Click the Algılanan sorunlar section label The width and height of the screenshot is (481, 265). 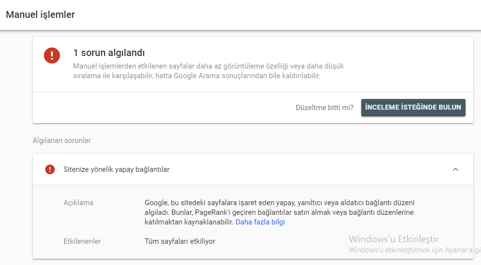pos(62,140)
